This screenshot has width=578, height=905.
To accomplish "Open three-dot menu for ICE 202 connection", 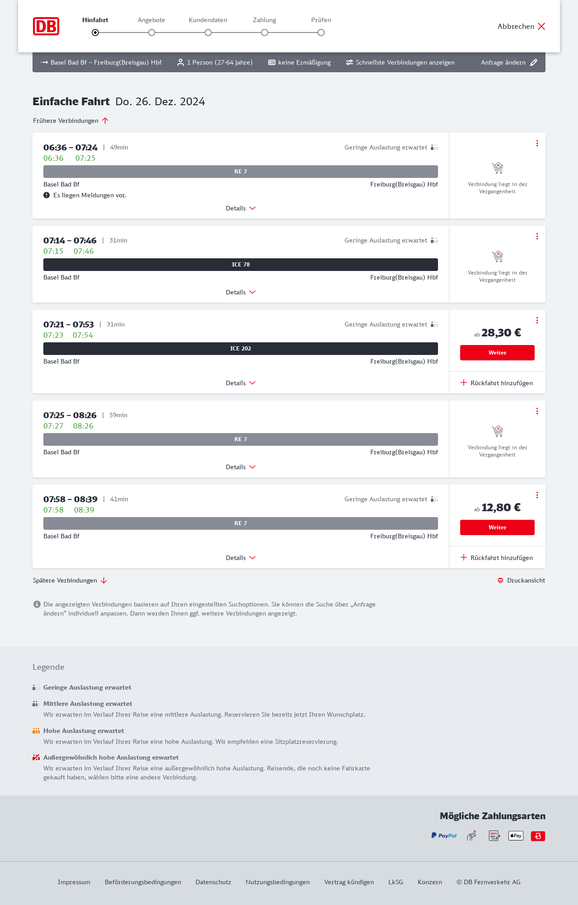I will pos(537,320).
